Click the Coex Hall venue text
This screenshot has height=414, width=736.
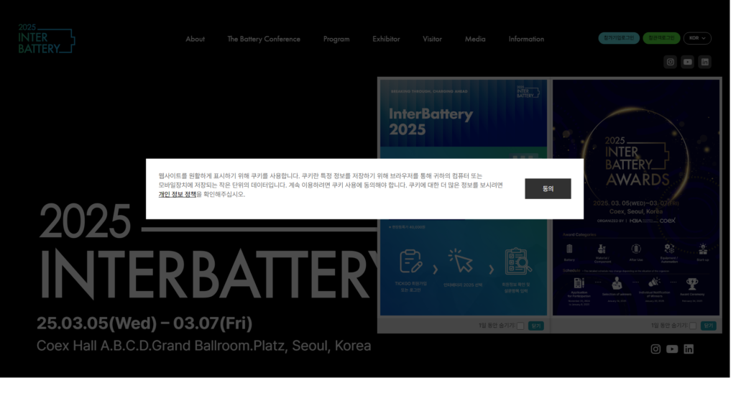pos(203,346)
